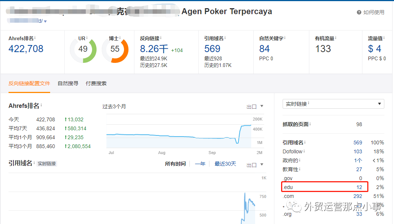Viewport: 394px width, 224px height.
Task: Click the 平均3个月 value 885,460
Action: click(45, 146)
